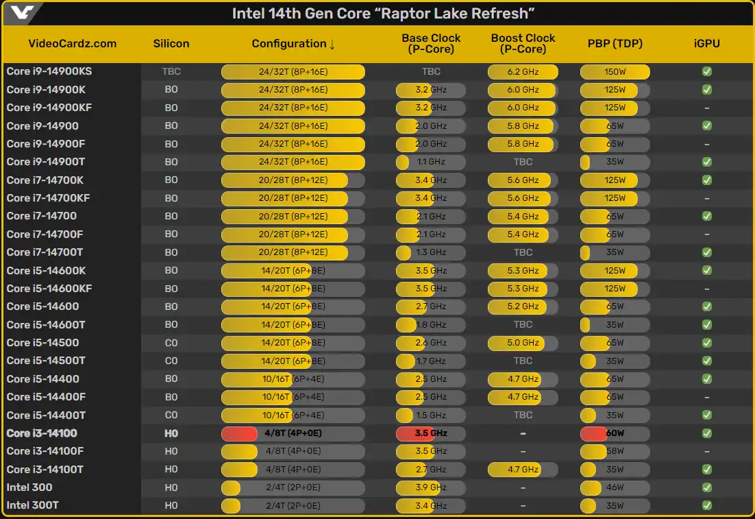This screenshot has height=519, width=755.
Task: Sort by the Base Clock (P-Core) column header
Action: (x=431, y=43)
